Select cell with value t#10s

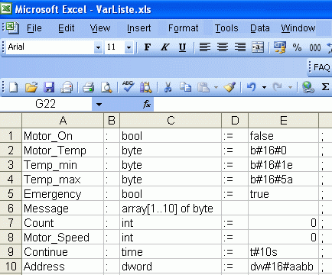coord(283,252)
